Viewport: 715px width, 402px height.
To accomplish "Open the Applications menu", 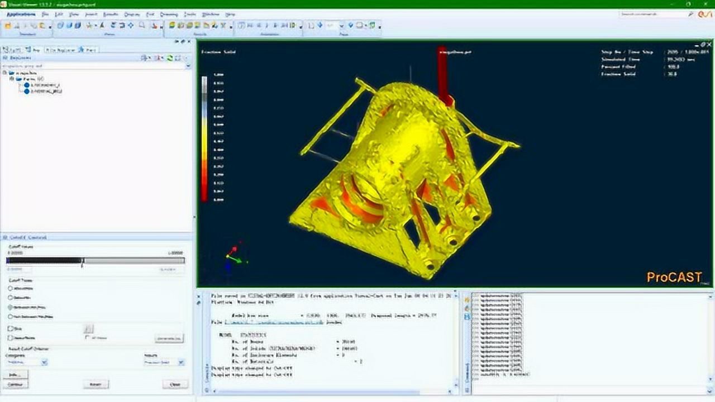I will [x=20, y=13].
